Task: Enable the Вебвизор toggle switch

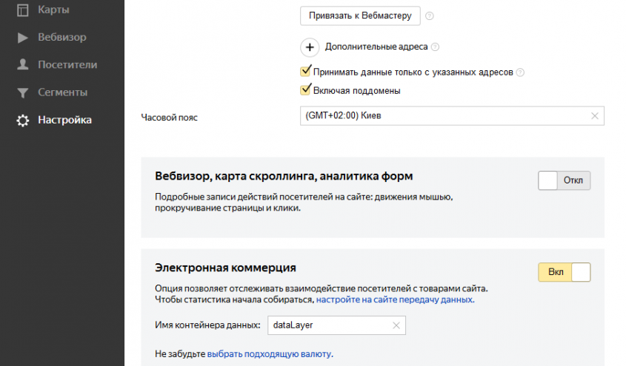Action: 564,180
